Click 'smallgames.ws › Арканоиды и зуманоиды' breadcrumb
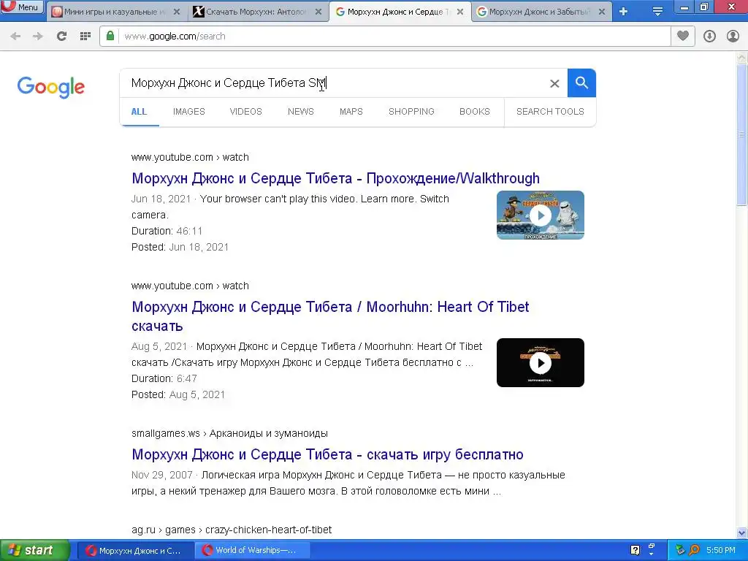 [x=229, y=434]
